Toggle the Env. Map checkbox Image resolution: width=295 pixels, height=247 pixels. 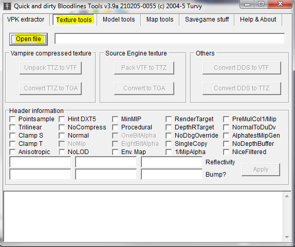tap(115, 152)
